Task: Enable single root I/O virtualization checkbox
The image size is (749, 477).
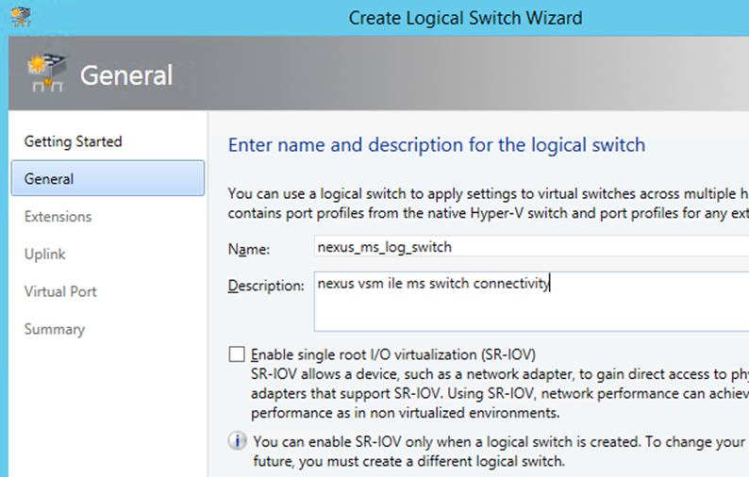Action: click(x=237, y=354)
